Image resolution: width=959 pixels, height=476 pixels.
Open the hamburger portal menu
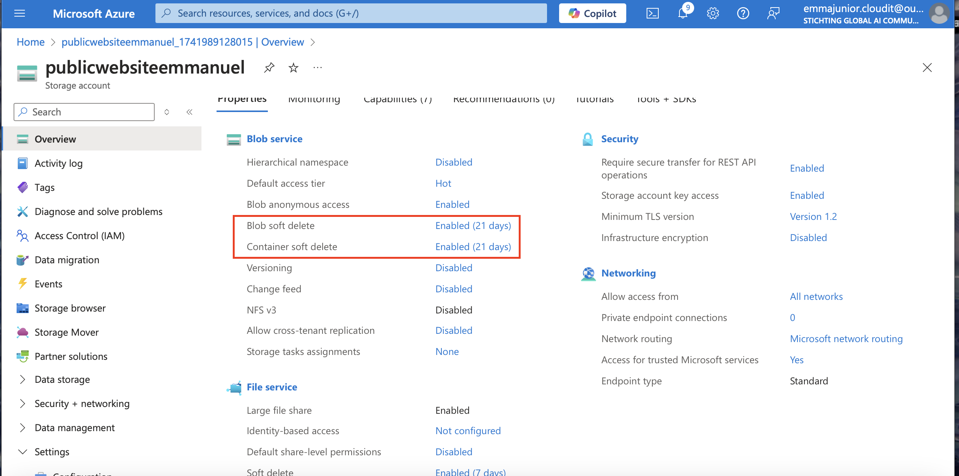coord(20,14)
